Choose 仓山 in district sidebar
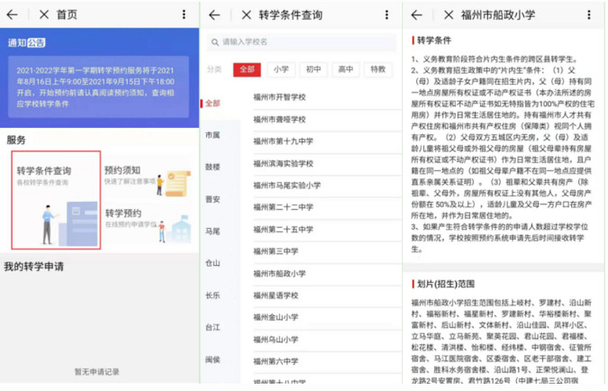The height and width of the screenshot is (391, 608). tap(213, 263)
